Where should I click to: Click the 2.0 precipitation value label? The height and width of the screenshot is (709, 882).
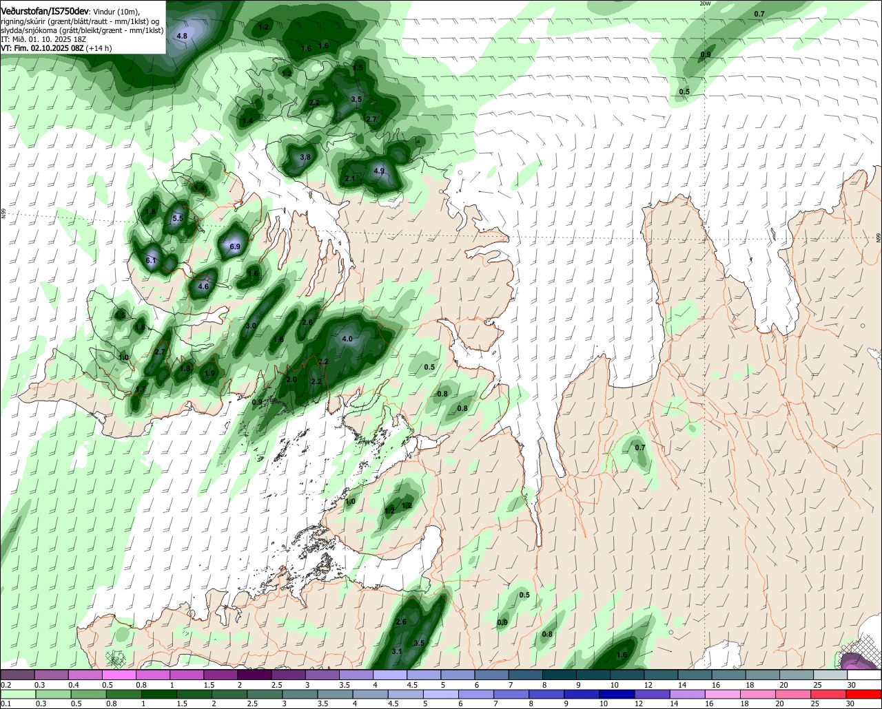click(291, 379)
